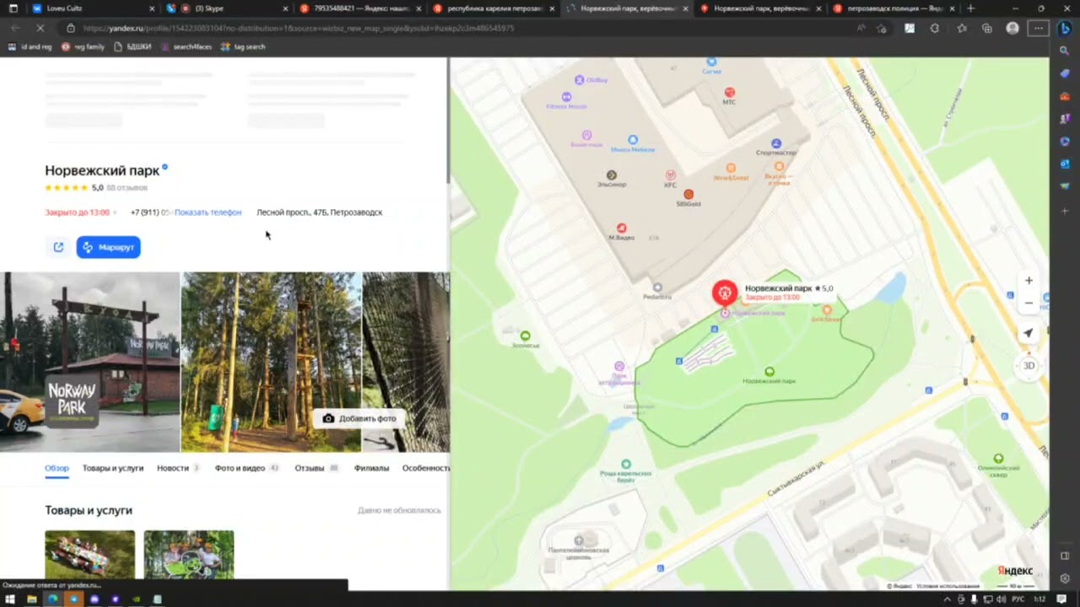Screen dimensions: 1080x607
Task: Click the 585Gold marker on the map
Action: (688, 195)
